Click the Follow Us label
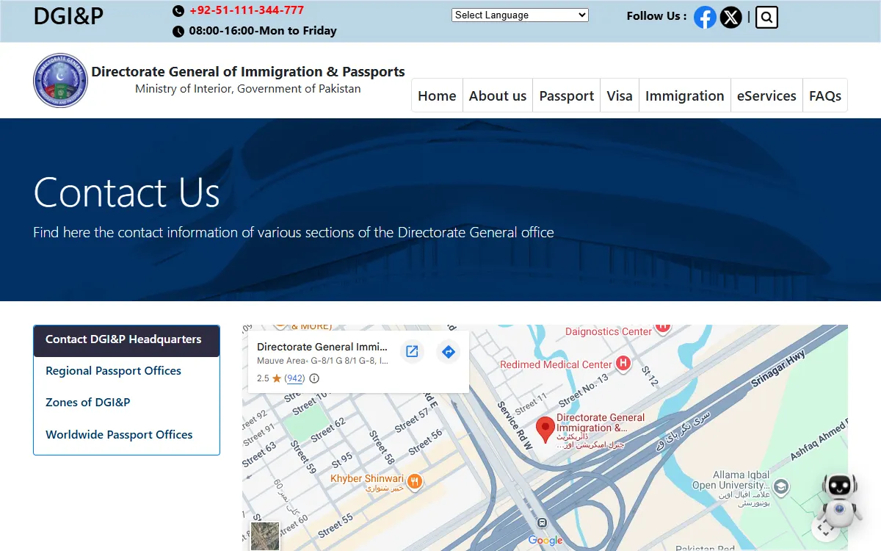Viewport: 881px width, 551px height. coord(656,15)
